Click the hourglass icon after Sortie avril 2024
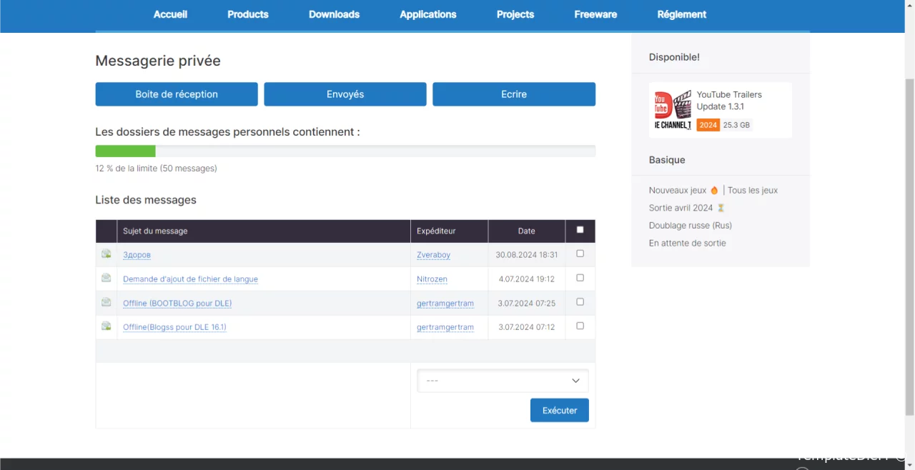 tap(721, 208)
